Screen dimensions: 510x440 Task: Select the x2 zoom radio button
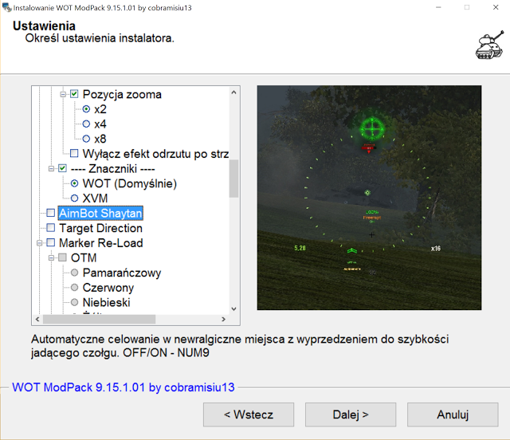(86, 109)
